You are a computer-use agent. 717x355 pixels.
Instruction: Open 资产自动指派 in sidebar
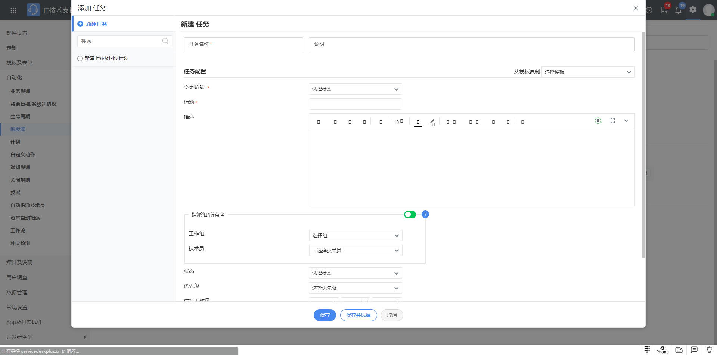(x=25, y=218)
